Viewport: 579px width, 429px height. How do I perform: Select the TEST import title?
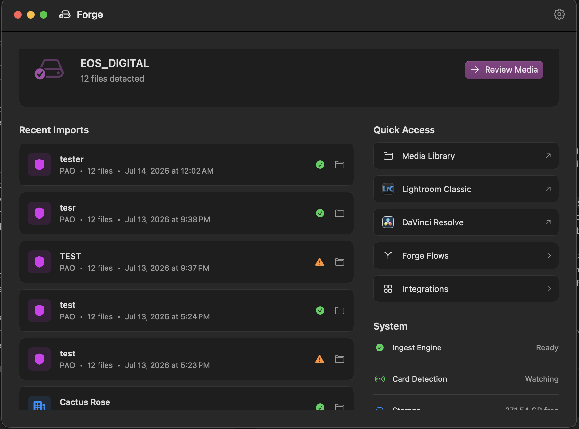coord(70,256)
